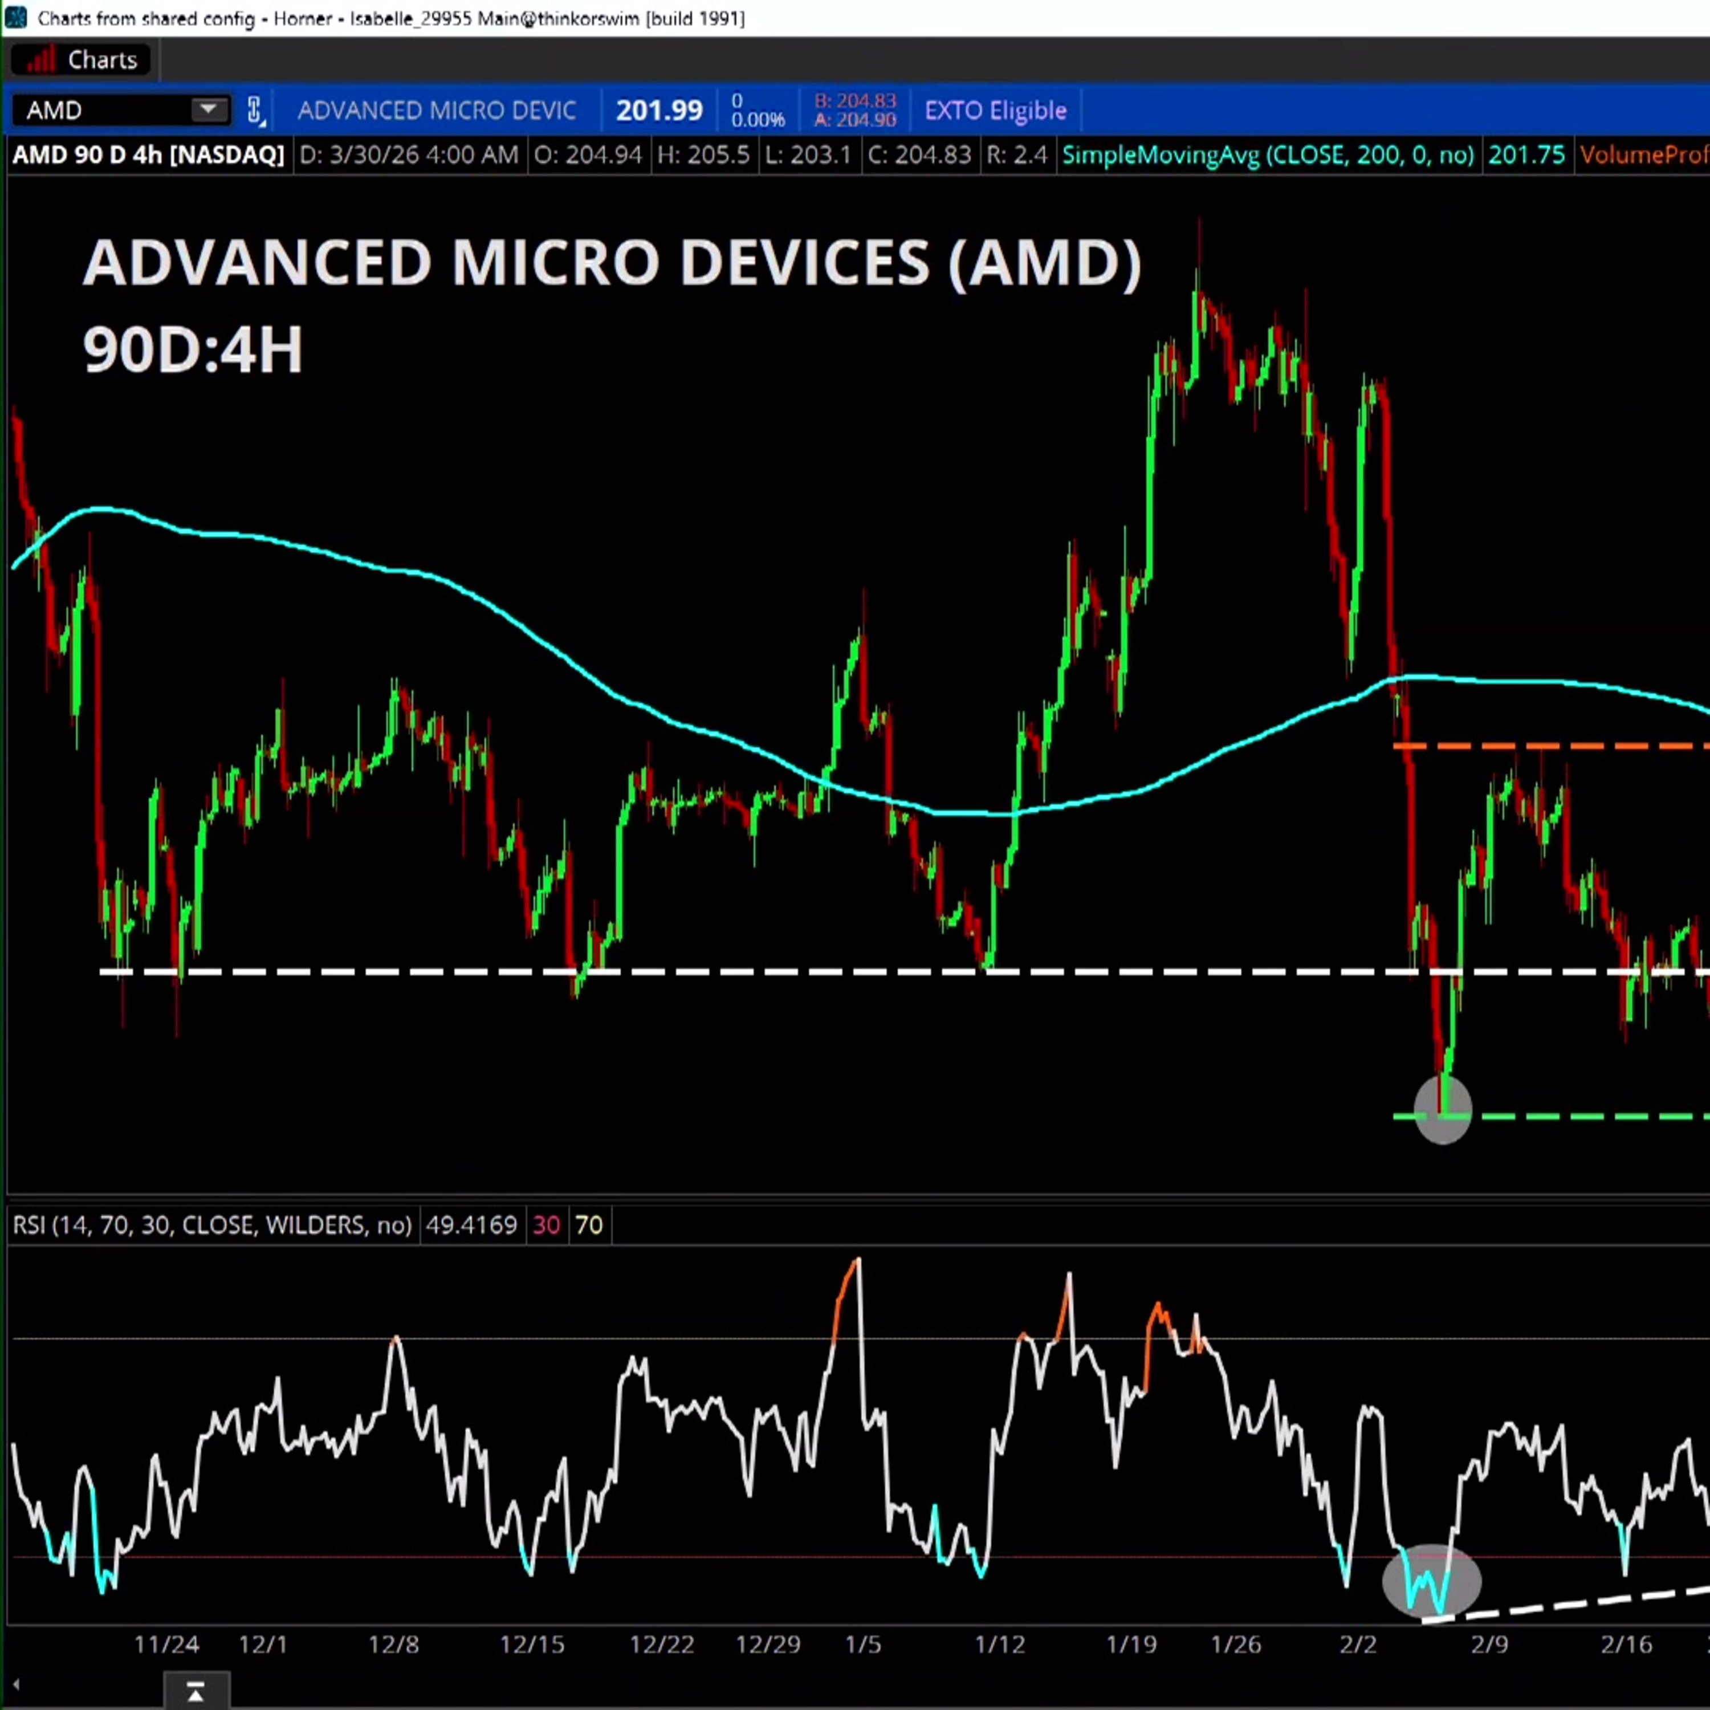1710x1710 pixels.
Task: Click the collapse panel arrow icon at bottom
Action: click(x=197, y=1692)
